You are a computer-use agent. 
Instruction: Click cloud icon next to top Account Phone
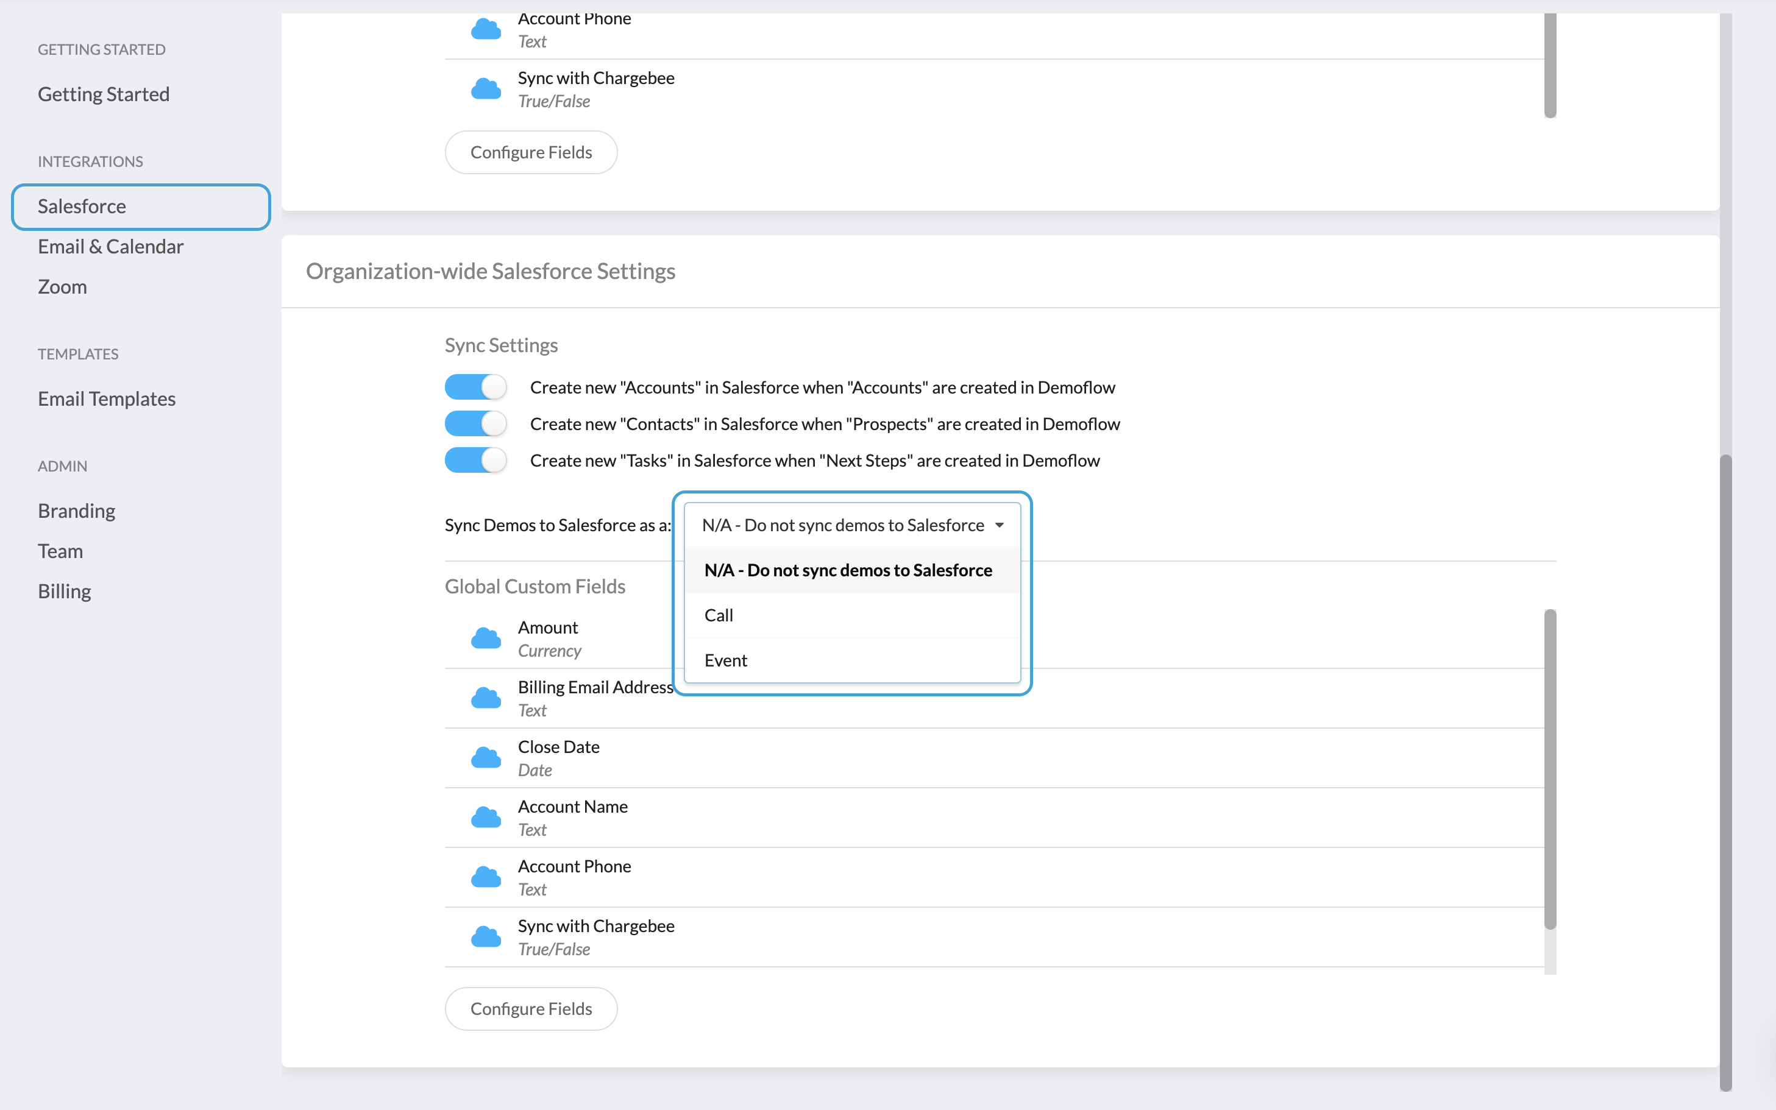point(485,29)
